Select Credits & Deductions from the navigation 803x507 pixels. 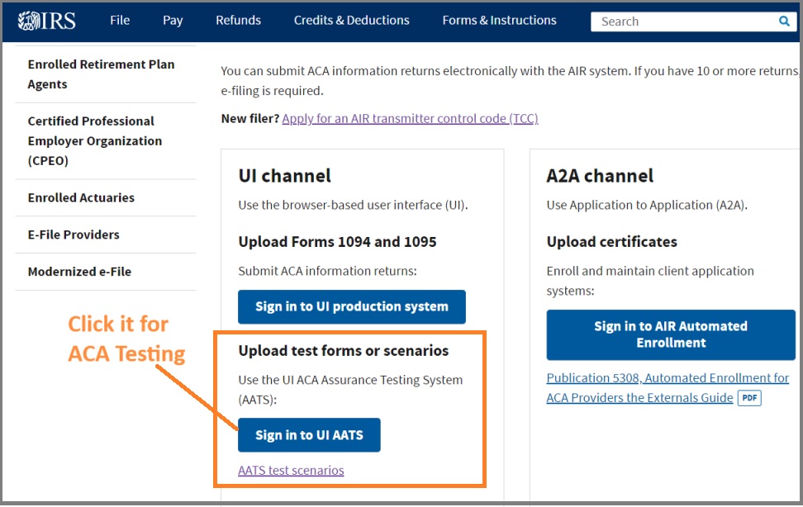(351, 20)
